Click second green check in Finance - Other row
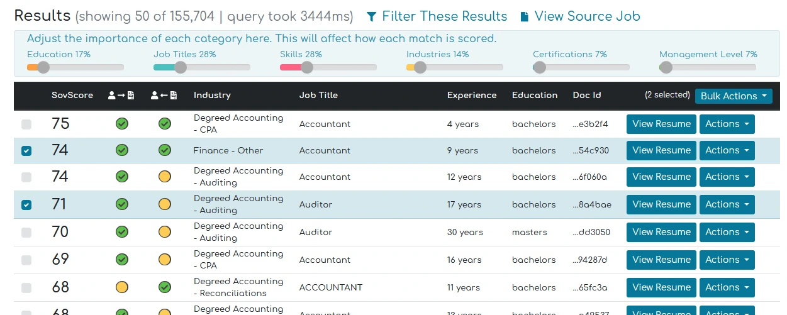The image size is (787, 315). pyautogui.click(x=165, y=150)
